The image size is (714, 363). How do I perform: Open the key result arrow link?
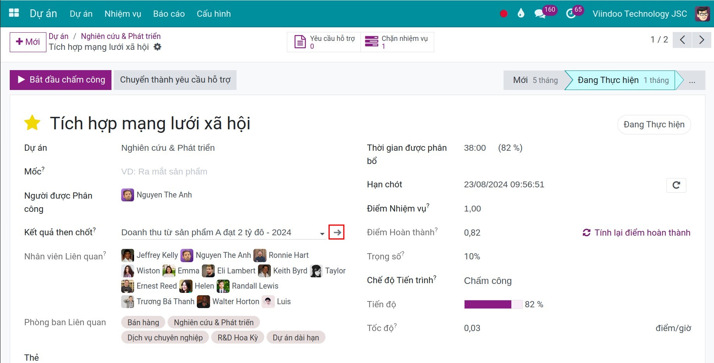[x=337, y=233]
